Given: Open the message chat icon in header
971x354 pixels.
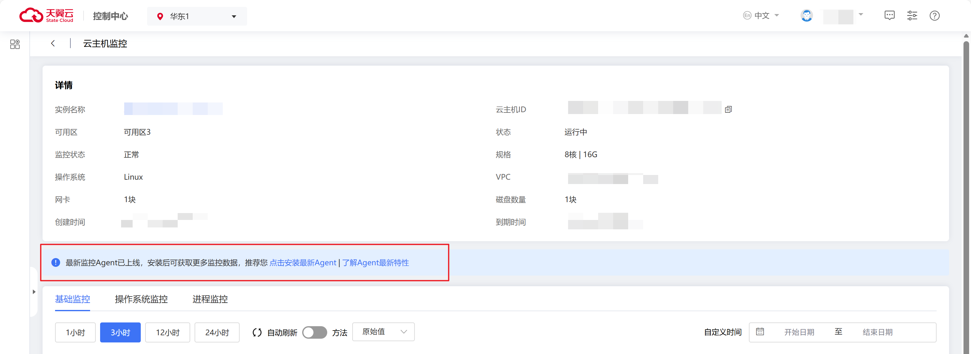Looking at the screenshot, I should click(889, 15).
